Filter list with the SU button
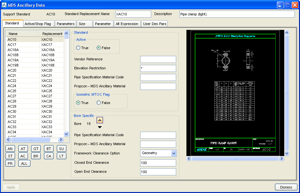This screenshot has height=193, width=300. tap(61, 149)
